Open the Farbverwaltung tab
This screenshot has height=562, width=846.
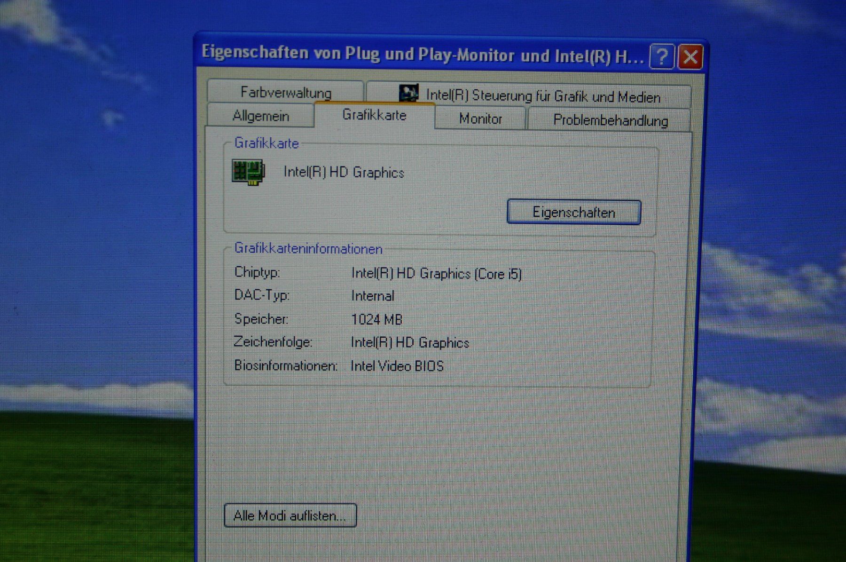click(286, 92)
